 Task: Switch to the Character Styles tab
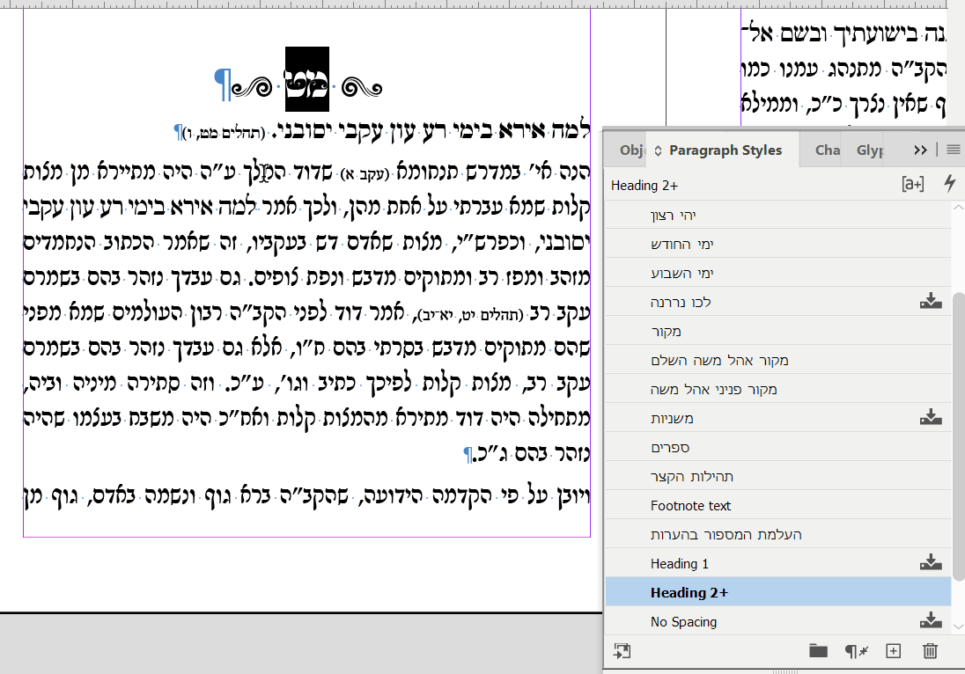(x=827, y=150)
